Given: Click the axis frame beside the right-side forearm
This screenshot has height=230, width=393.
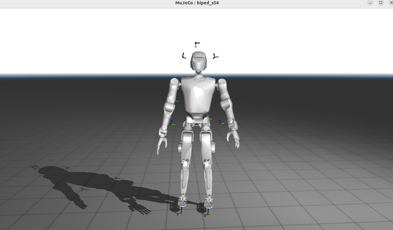Looking at the screenshot, I should click(220, 123).
